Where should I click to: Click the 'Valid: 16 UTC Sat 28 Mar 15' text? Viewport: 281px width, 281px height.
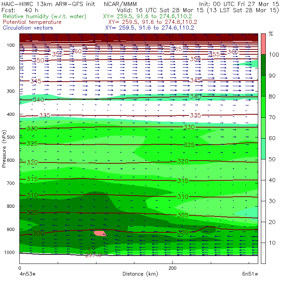[161, 10]
